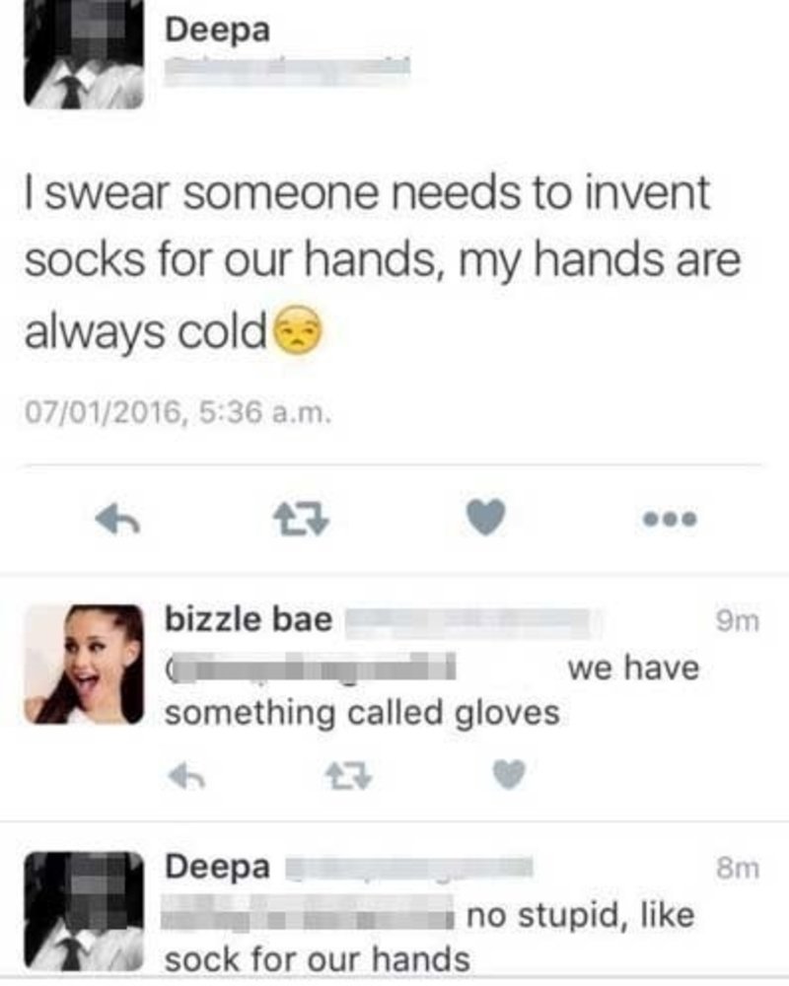This screenshot has width=789, height=986.
Task: Open Deepa's profile picture at top
Action: tap(84, 53)
